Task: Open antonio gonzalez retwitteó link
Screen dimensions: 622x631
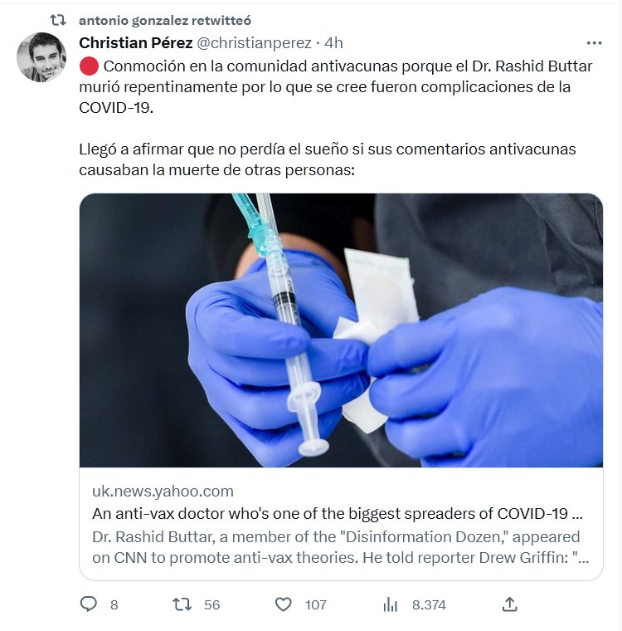Action: click(x=165, y=20)
